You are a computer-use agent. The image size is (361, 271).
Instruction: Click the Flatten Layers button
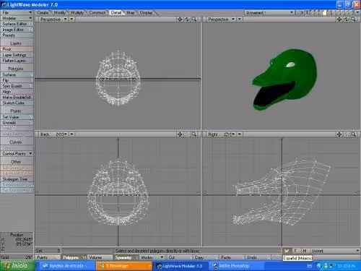pyautogui.click(x=17, y=61)
